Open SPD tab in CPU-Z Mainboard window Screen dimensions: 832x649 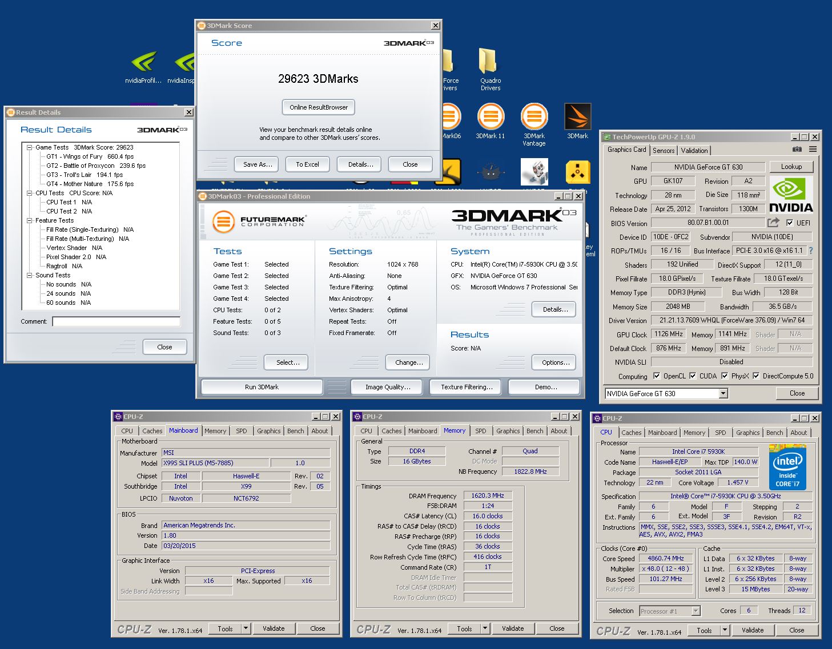(242, 431)
